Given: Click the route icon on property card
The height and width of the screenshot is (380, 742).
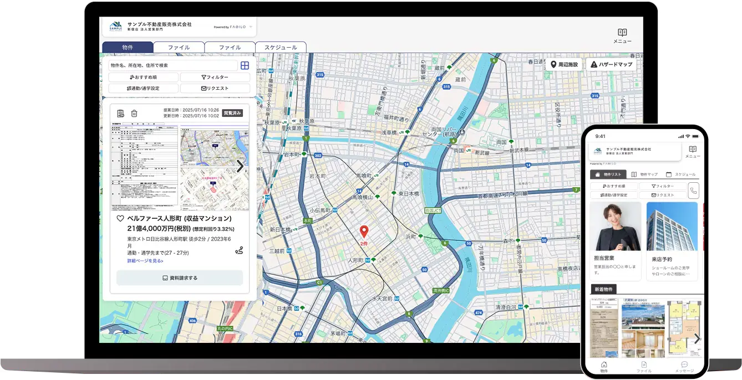Looking at the screenshot, I should click(239, 250).
